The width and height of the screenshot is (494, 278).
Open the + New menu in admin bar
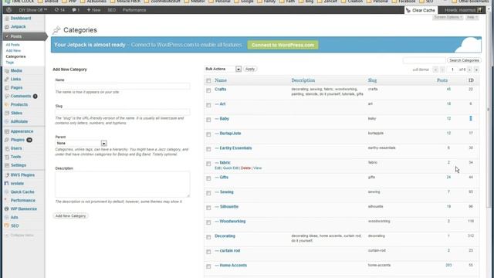point(93,10)
